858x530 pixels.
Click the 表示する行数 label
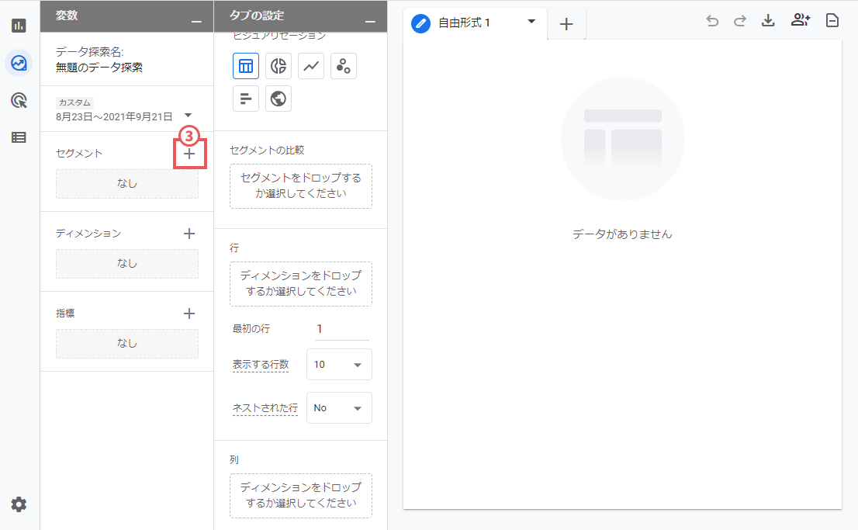[261, 365]
